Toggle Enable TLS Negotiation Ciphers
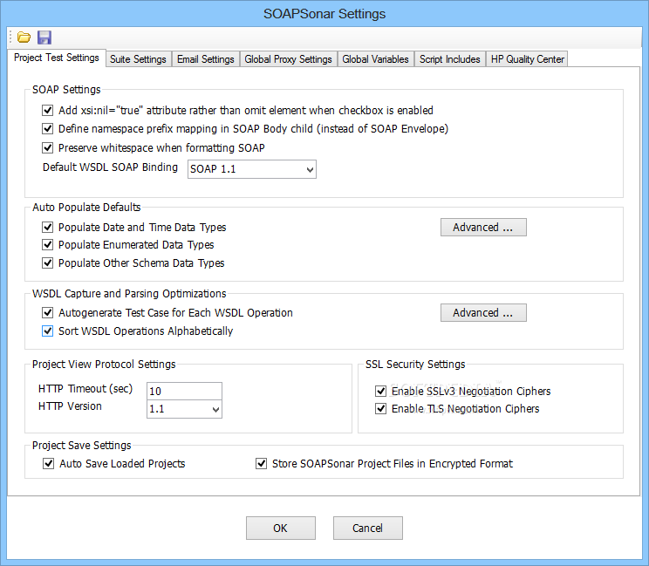This screenshot has width=649, height=566. [381, 409]
